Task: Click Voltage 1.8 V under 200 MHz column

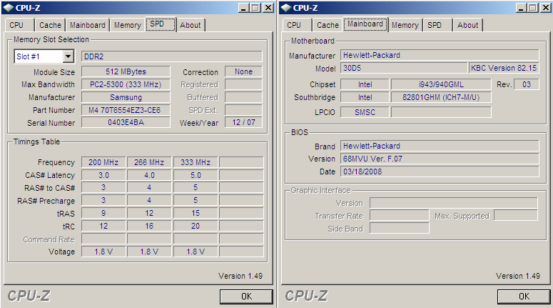Action: (103, 252)
